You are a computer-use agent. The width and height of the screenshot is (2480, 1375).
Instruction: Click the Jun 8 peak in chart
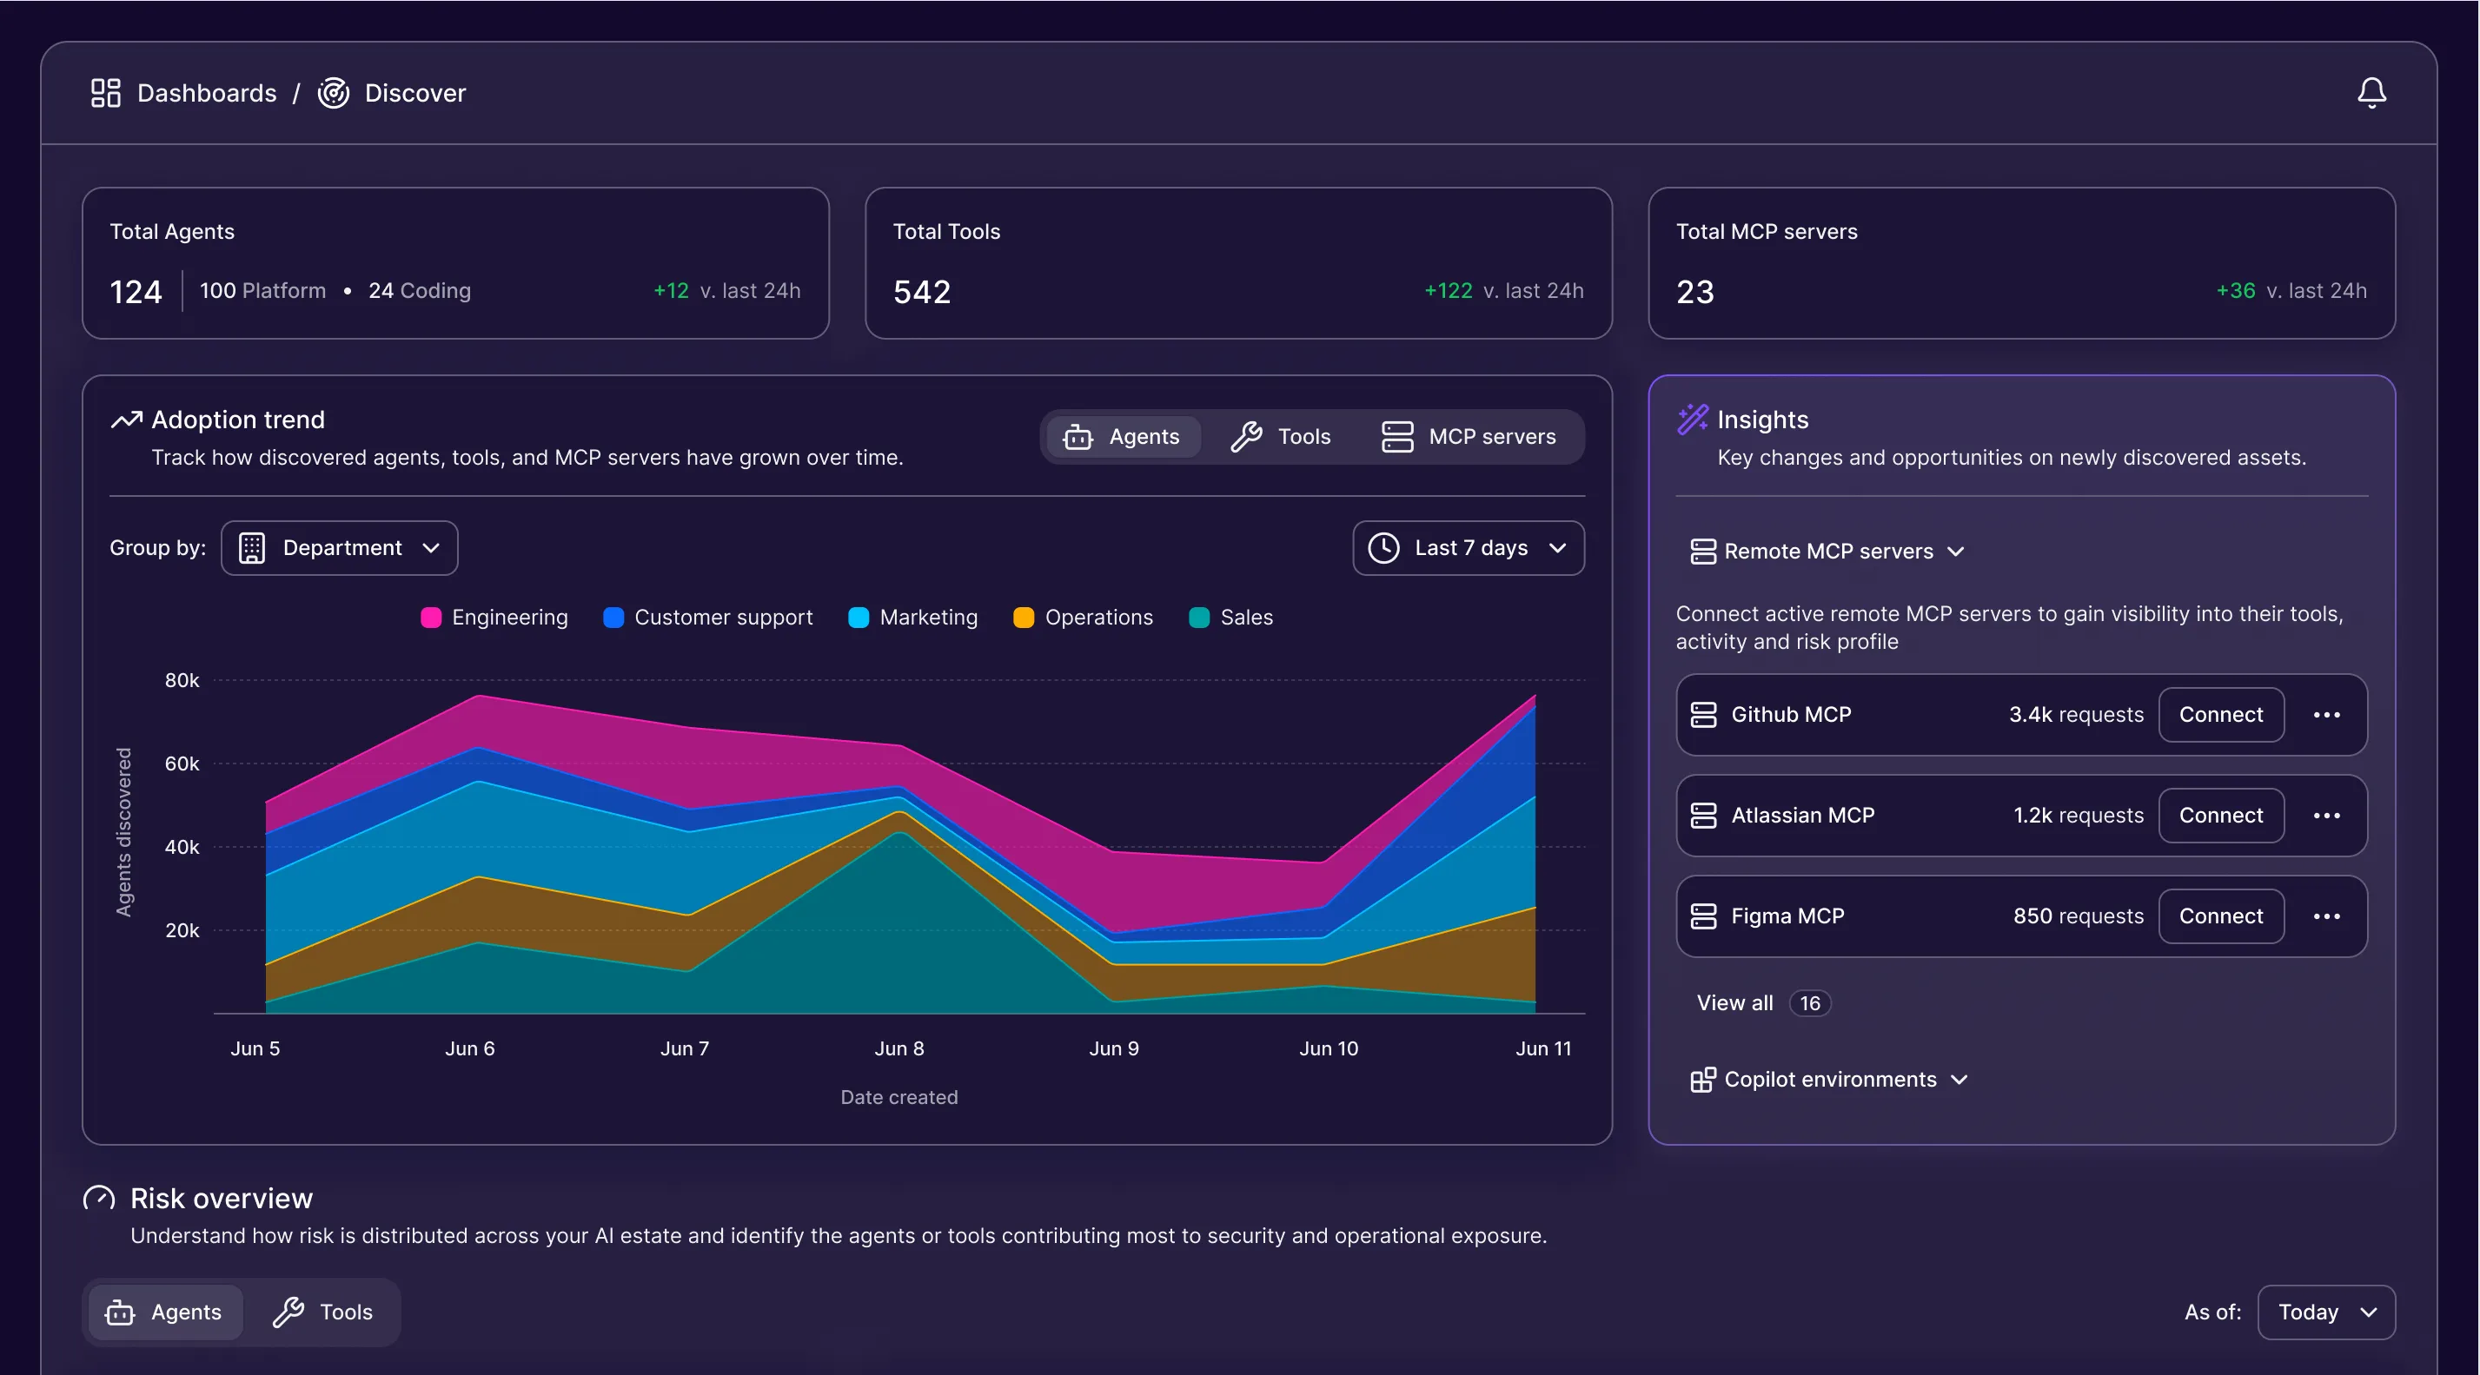pos(900,747)
